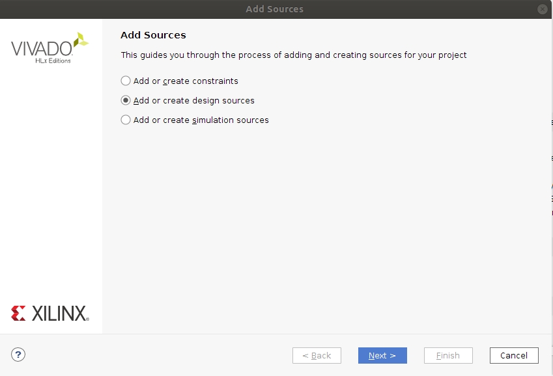The image size is (553, 376).
Task: Click the bold Add Sources heading
Action: [x=153, y=35]
